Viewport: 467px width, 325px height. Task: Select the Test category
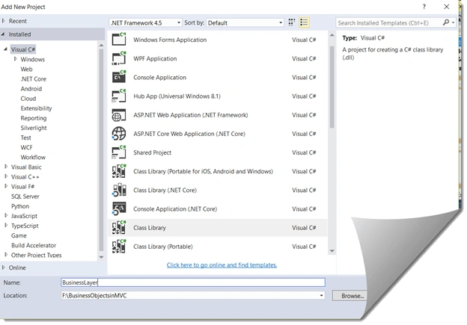coord(25,137)
